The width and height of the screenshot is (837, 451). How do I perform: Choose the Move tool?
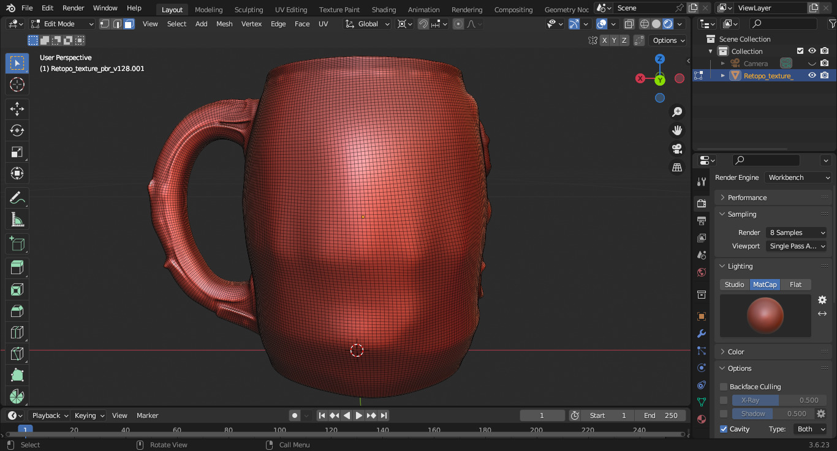tap(17, 109)
